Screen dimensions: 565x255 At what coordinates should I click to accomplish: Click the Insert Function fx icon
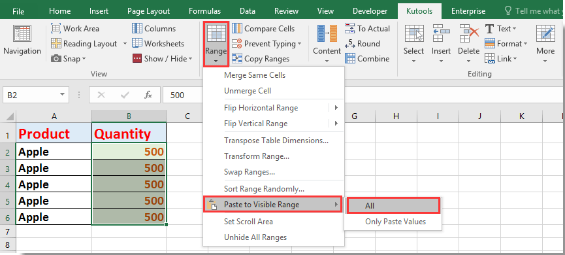tap(148, 95)
